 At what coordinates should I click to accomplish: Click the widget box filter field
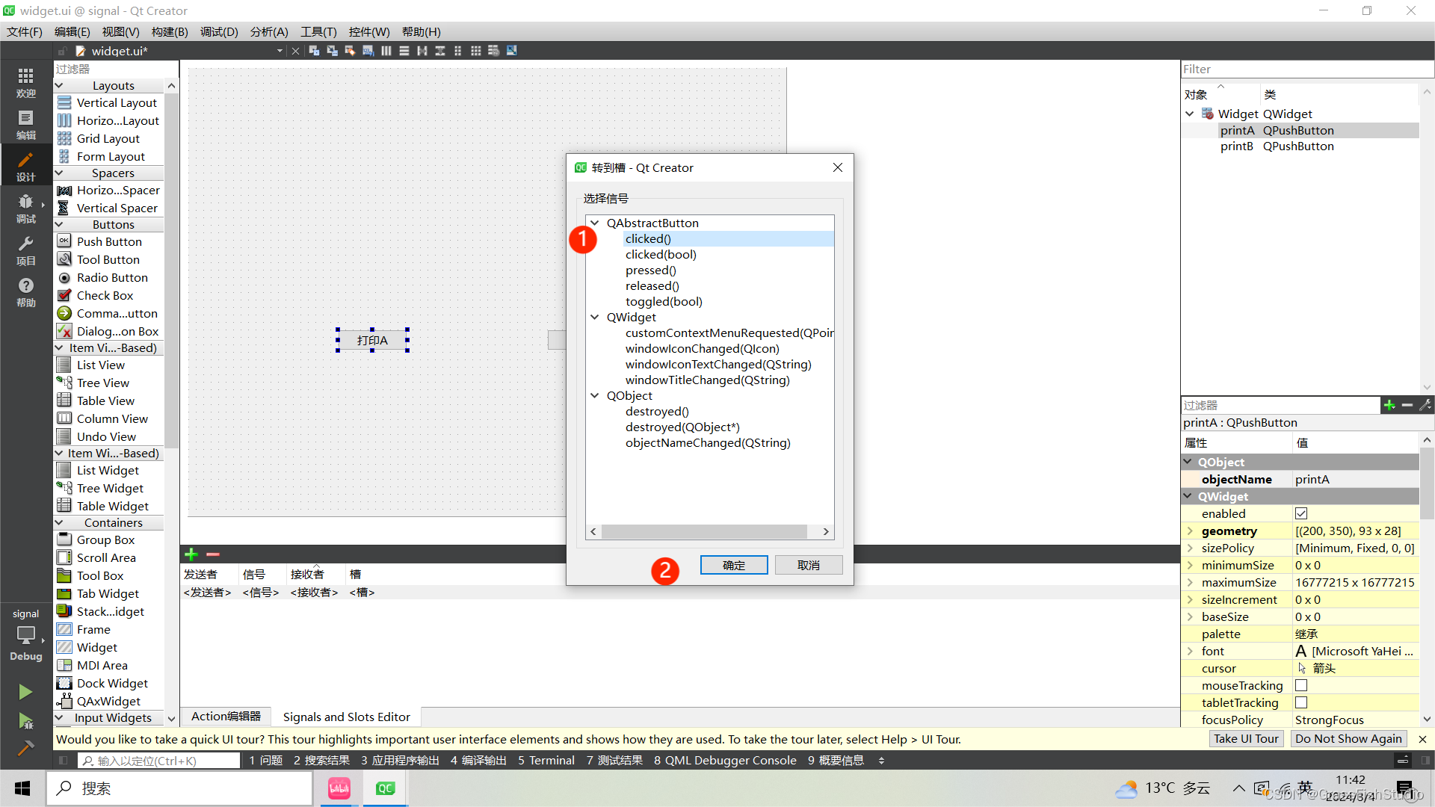(116, 69)
